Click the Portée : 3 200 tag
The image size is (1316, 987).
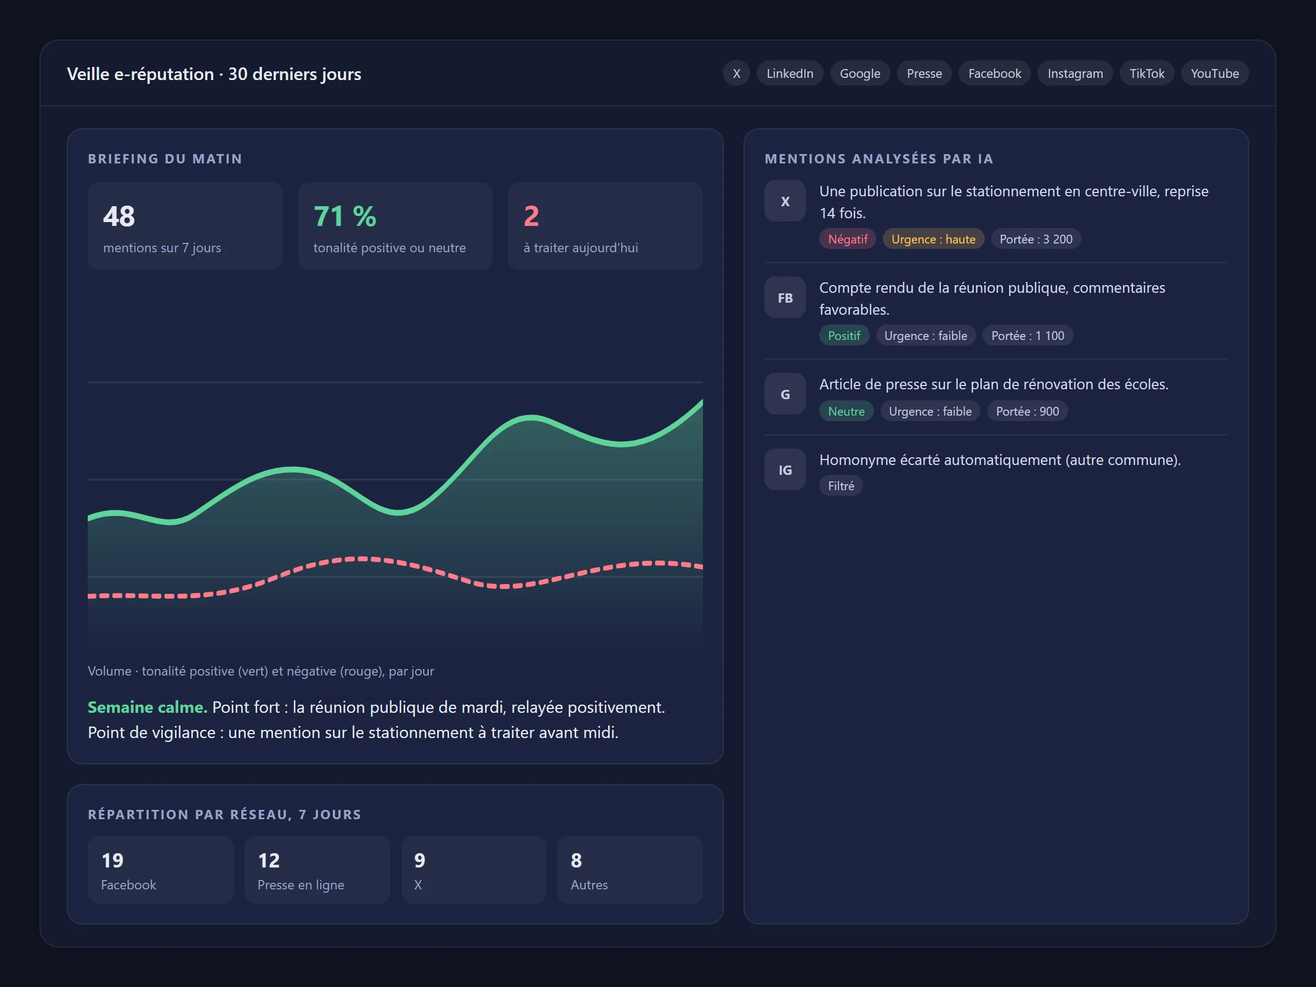tap(1036, 239)
